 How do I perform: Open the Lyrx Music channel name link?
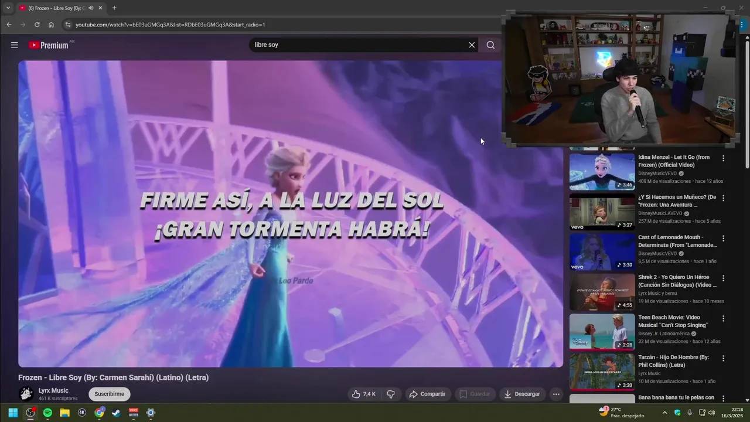coord(53,390)
